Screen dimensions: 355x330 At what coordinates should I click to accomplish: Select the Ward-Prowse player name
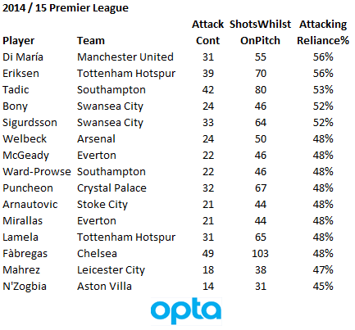(37, 172)
